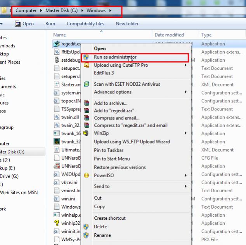
Task: Select Create shortcut
Action: [x=110, y=218]
